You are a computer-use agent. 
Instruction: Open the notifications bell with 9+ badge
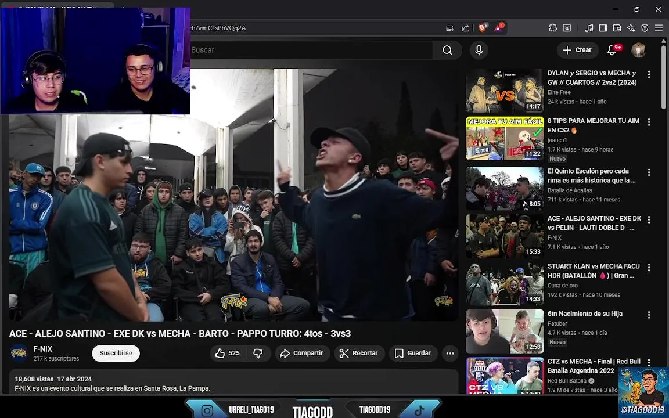tap(613, 50)
